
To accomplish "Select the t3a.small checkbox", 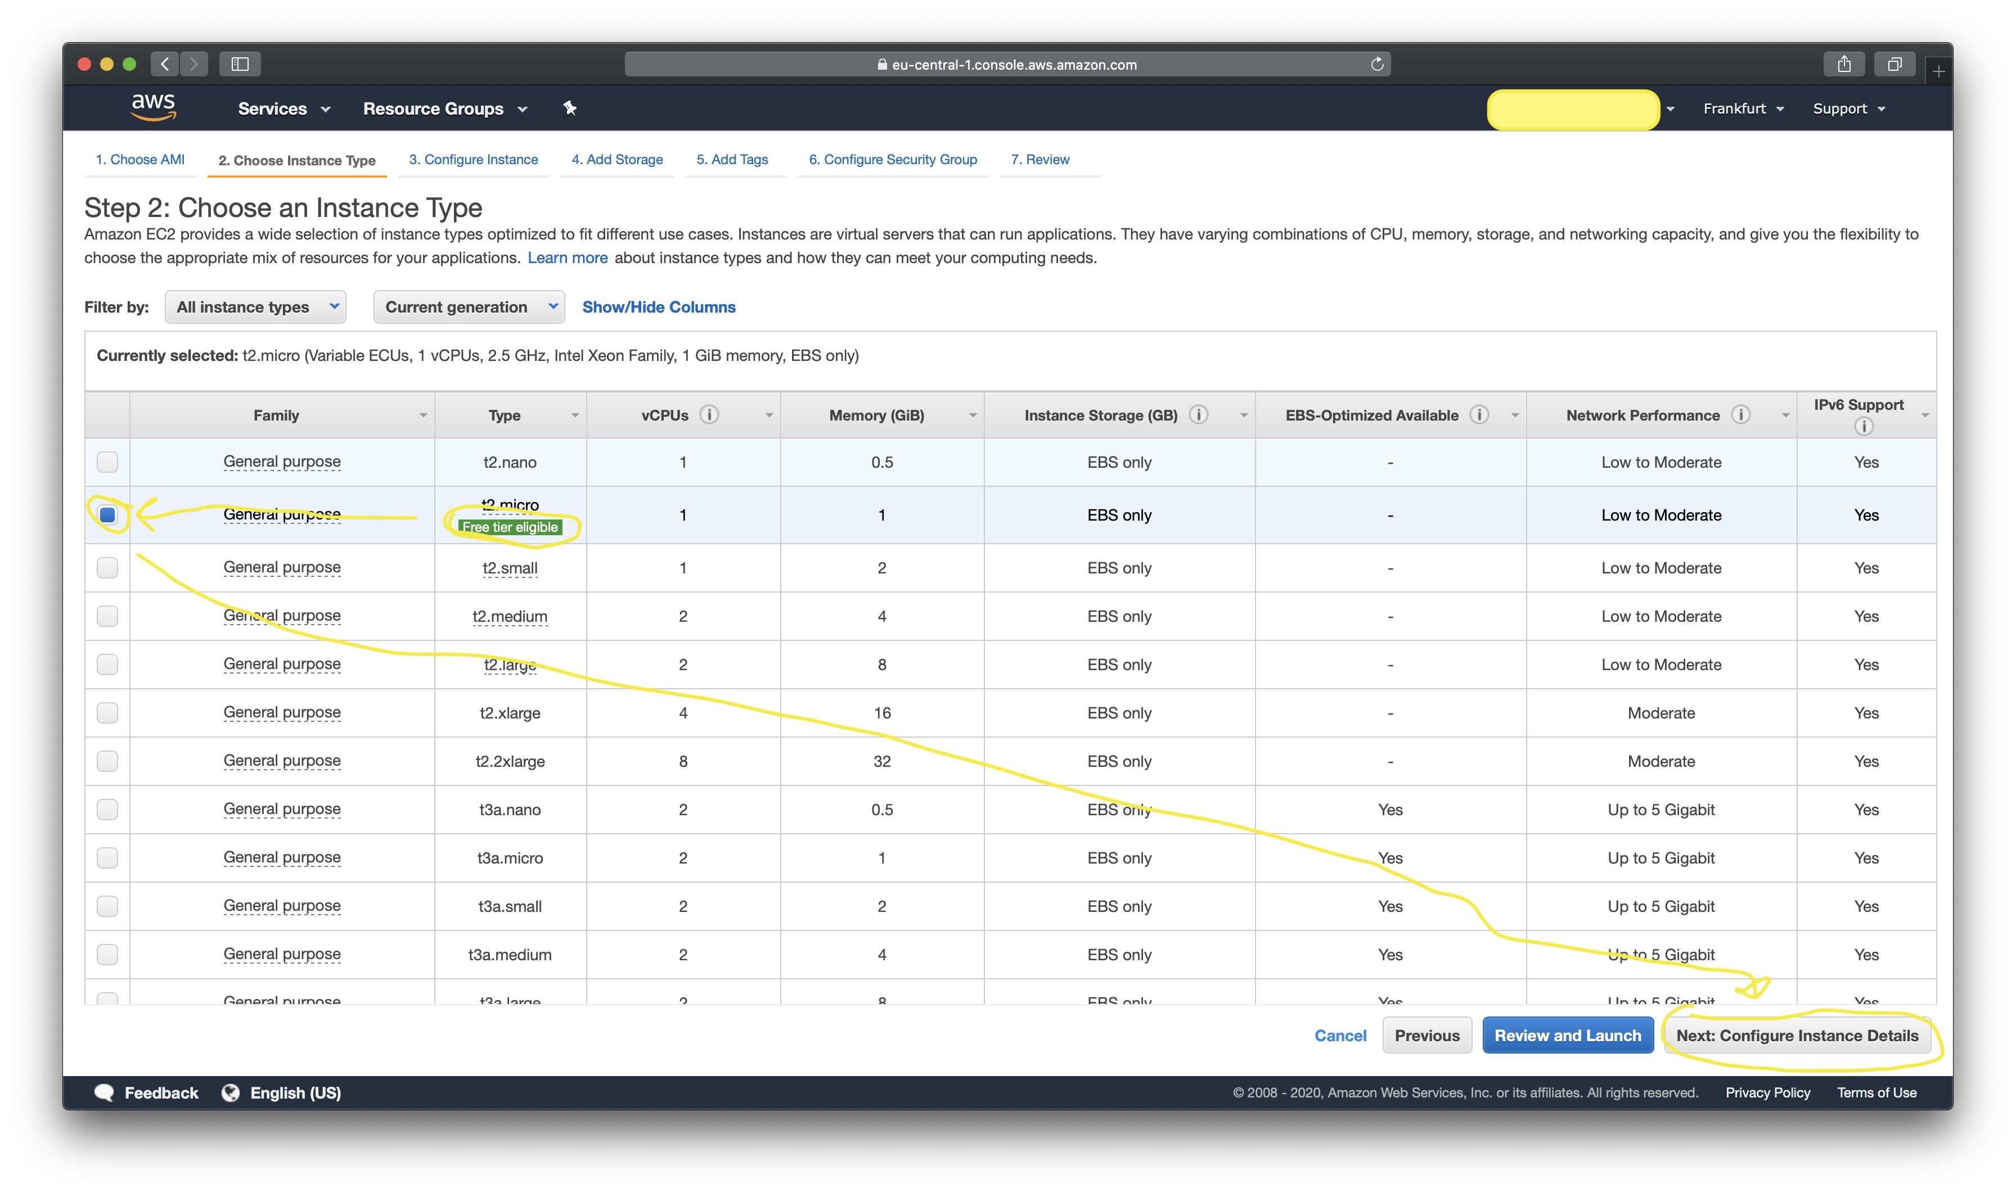I will [x=107, y=906].
